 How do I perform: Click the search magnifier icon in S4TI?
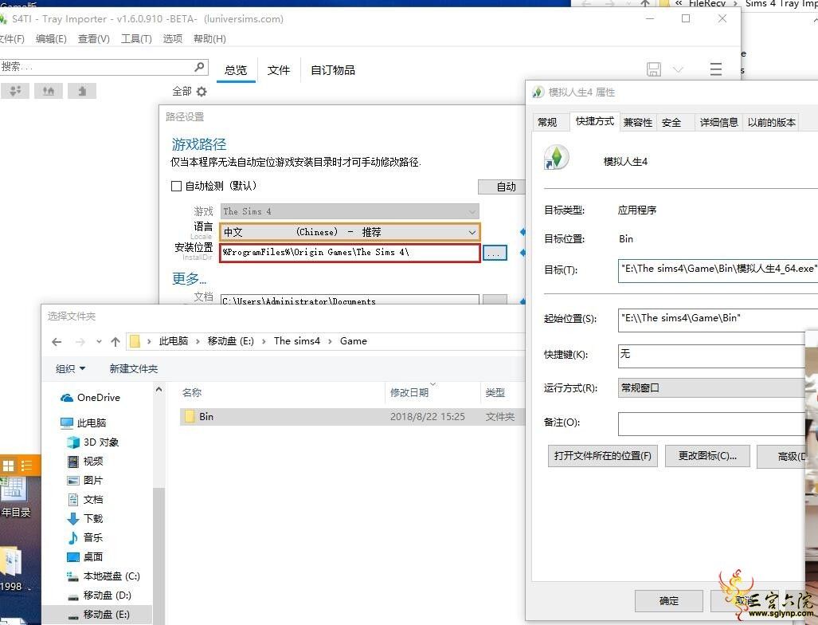(199, 67)
